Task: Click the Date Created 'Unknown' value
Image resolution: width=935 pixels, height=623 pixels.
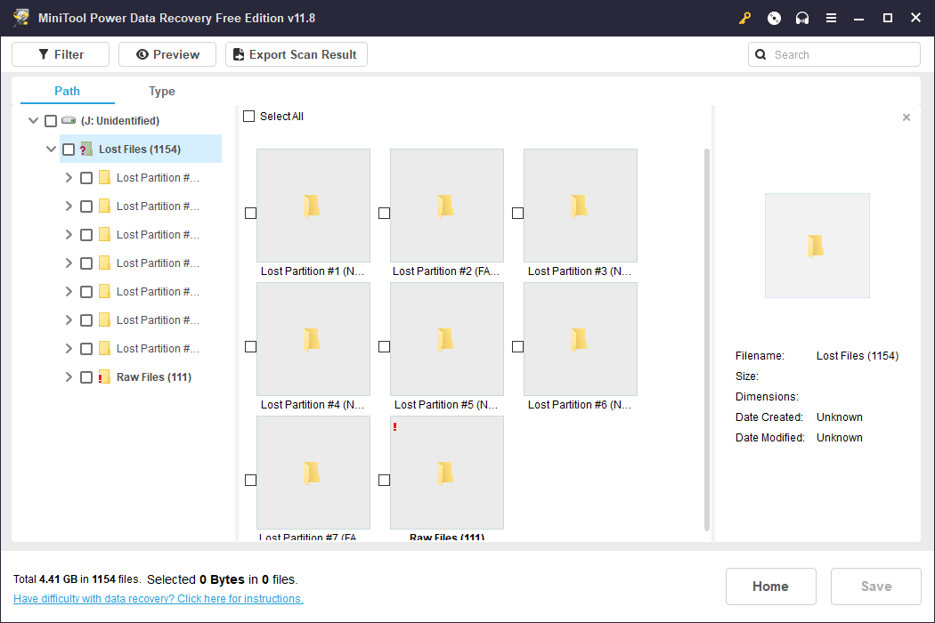Action: click(840, 417)
